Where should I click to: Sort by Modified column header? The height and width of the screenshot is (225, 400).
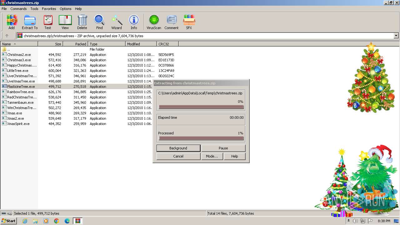(x=141, y=44)
